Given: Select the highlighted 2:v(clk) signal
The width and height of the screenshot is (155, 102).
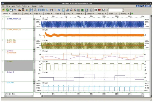Looking at the screenshot, I should pyautogui.click(x=10, y=62).
